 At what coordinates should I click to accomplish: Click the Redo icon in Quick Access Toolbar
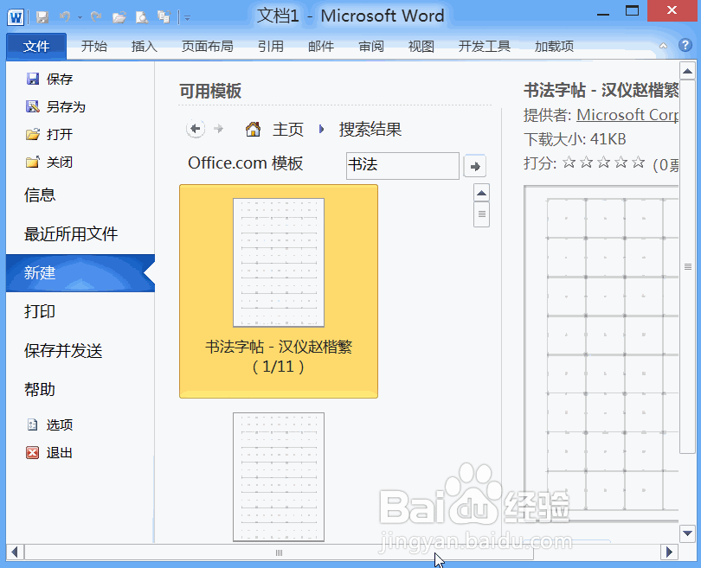click(96, 17)
